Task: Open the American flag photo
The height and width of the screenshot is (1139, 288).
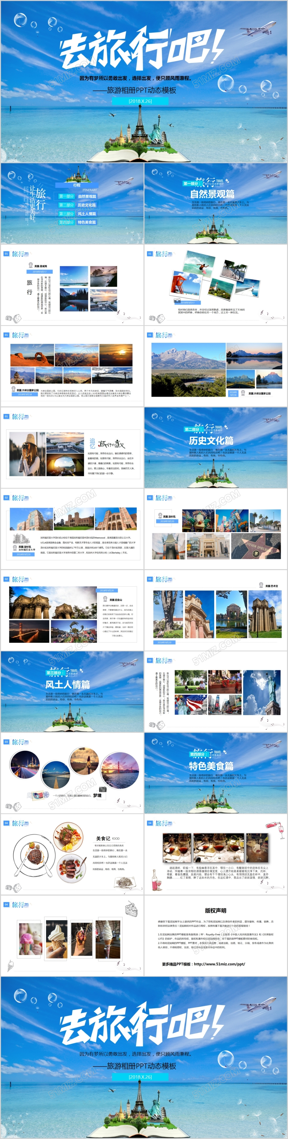Action: coord(191,704)
